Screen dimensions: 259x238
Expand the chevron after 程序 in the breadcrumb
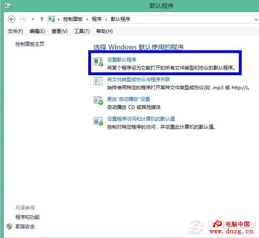pos(106,19)
